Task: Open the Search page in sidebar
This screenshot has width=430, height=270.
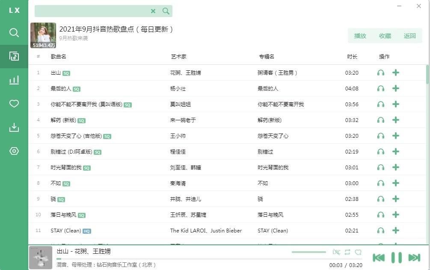Action: coord(14,33)
